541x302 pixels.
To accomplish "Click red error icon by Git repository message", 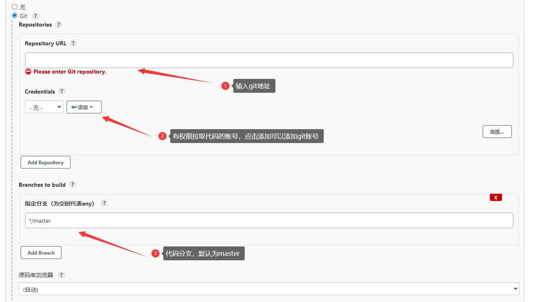I will 28,72.
